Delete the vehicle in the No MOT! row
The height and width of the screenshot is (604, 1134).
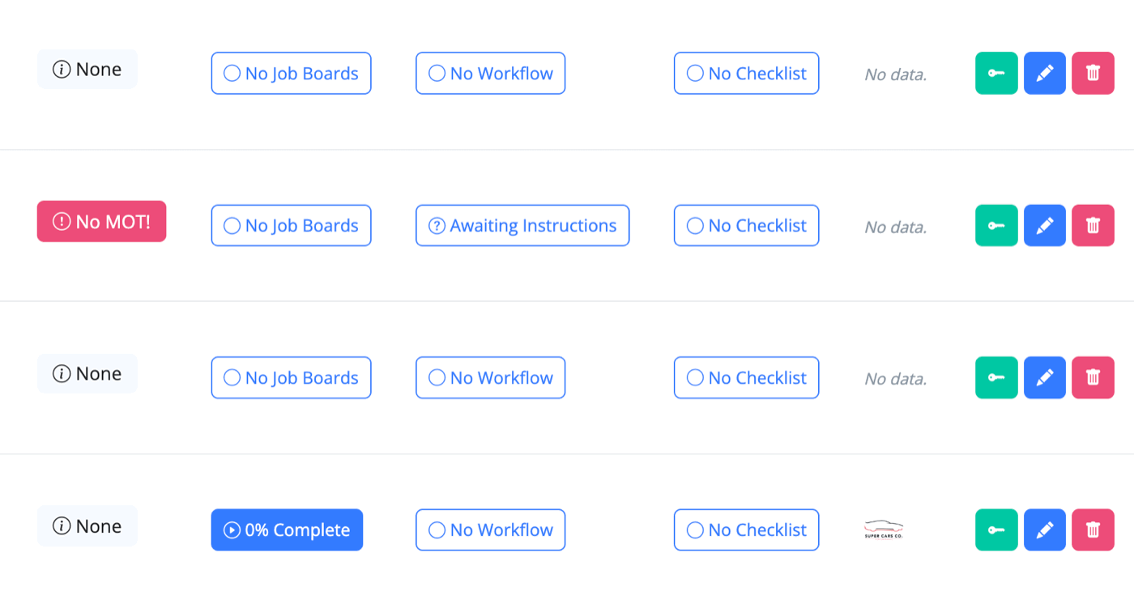(1093, 225)
